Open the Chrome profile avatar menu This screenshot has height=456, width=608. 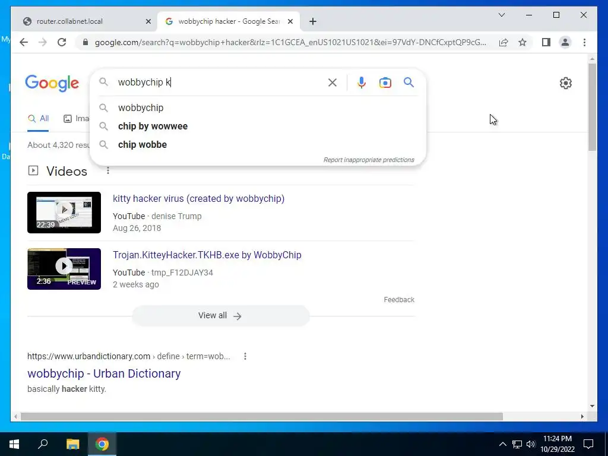pos(565,42)
